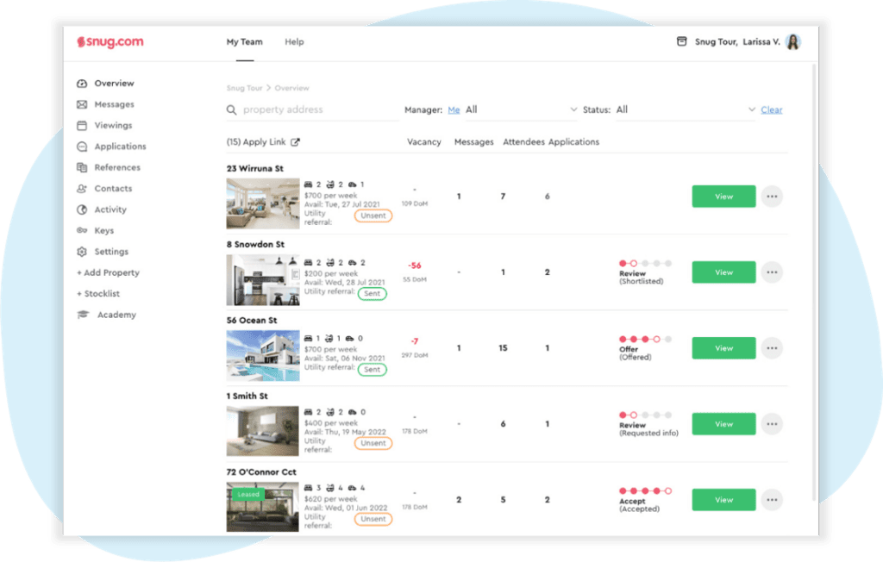Click the 8 Snowdon St application progress indicator
The image size is (883, 562).
click(x=644, y=264)
